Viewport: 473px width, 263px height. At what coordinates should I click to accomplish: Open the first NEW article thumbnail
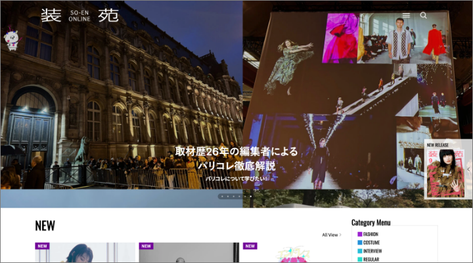click(76, 253)
